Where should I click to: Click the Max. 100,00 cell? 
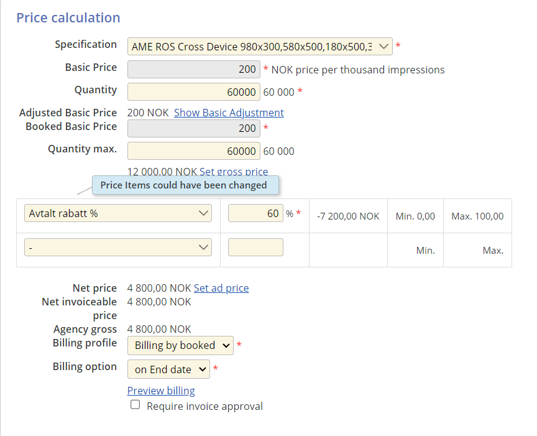[477, 216]
